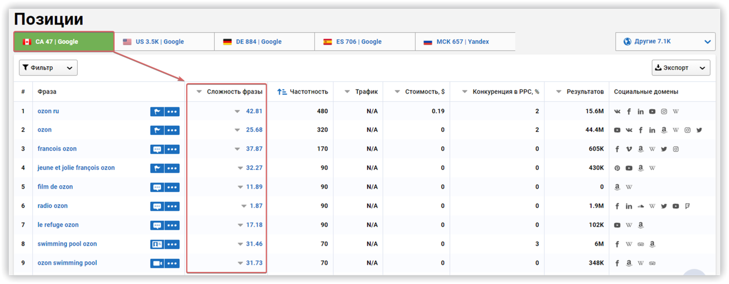Image resolution: width=729 pixels, height=284 pixels.
Task: Click Twitter icon in ozon row
Action: (699, 130)
